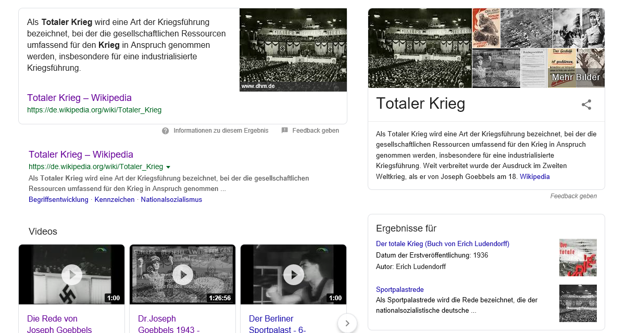The image size is (626, 333).
Task: Click Datum der Erstveröffentlichung: 1936 text
Action: (x=432, y=255)
